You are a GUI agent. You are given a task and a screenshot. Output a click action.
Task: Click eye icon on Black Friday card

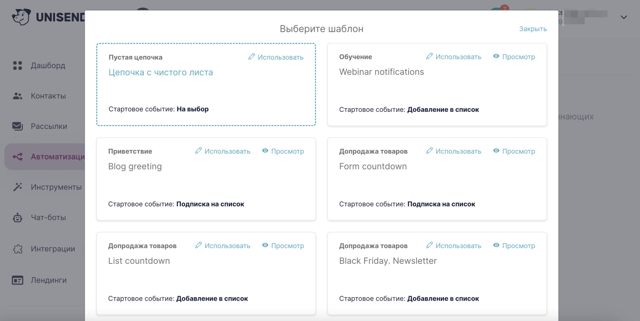pyautogui.click(x=496, y=245)
